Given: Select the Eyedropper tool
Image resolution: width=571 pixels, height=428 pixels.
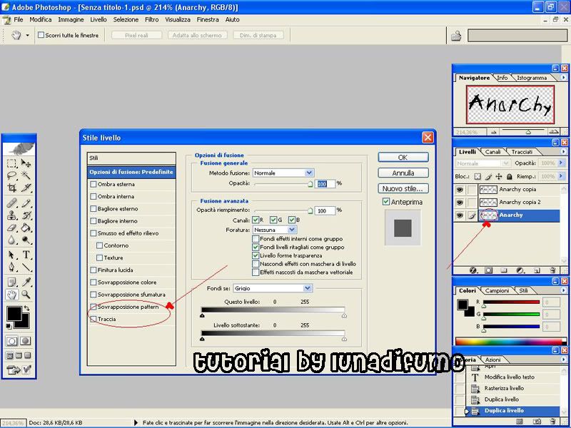Looking at the screenshot, I should [26, 282].
